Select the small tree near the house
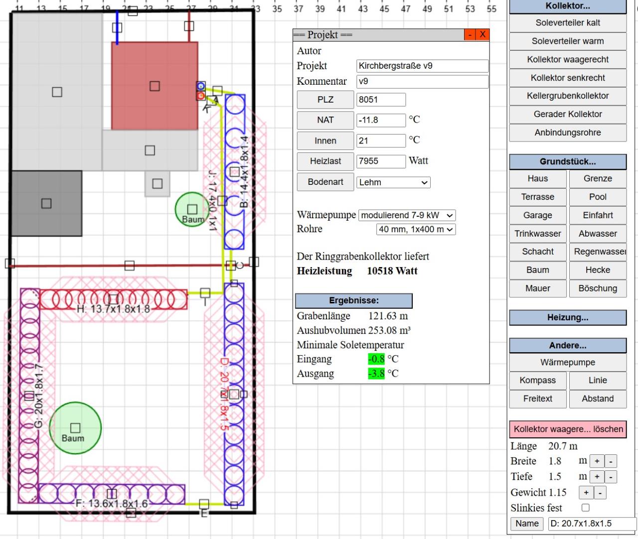Viewport: 638px width, 539px height. tap(192, 209)
